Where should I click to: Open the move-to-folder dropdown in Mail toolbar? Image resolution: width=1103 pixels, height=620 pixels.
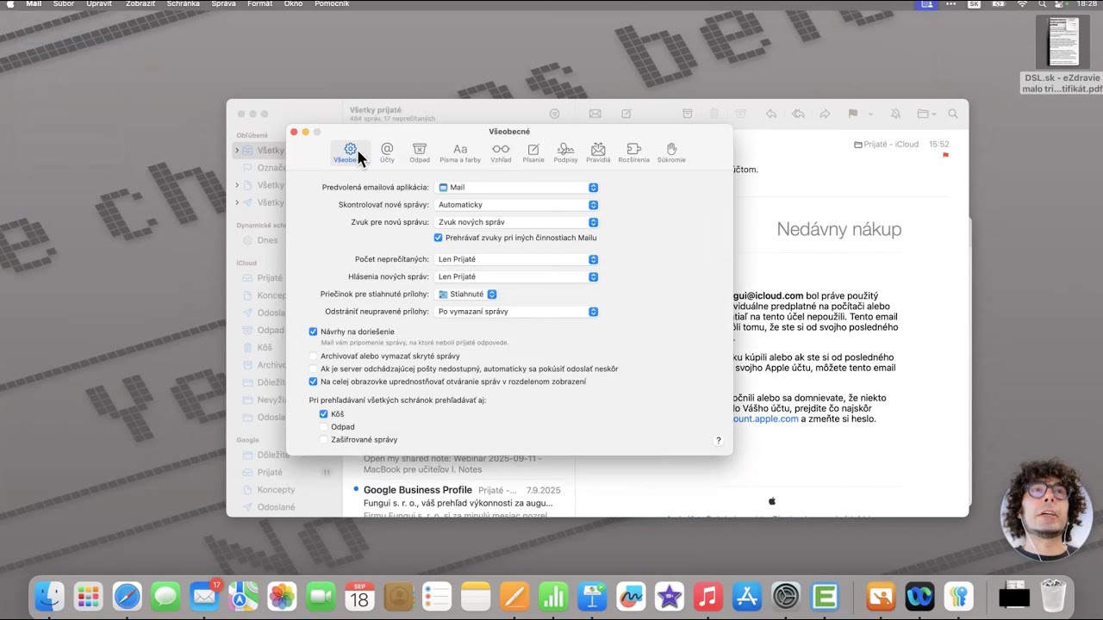(926, 114)
